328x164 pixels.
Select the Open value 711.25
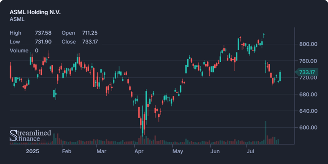click(90, 33)
